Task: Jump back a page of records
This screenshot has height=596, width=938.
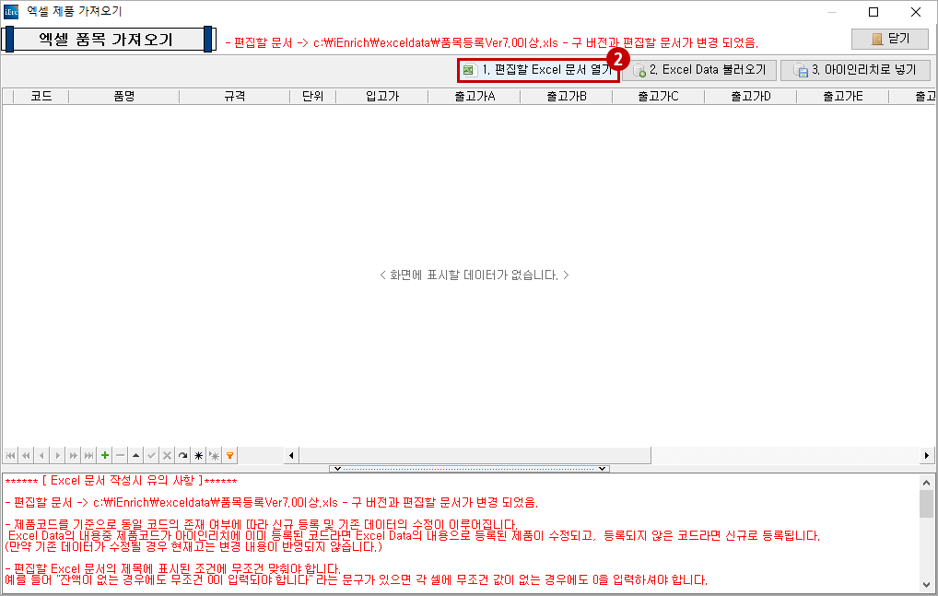Action: (x=27, y=455)
